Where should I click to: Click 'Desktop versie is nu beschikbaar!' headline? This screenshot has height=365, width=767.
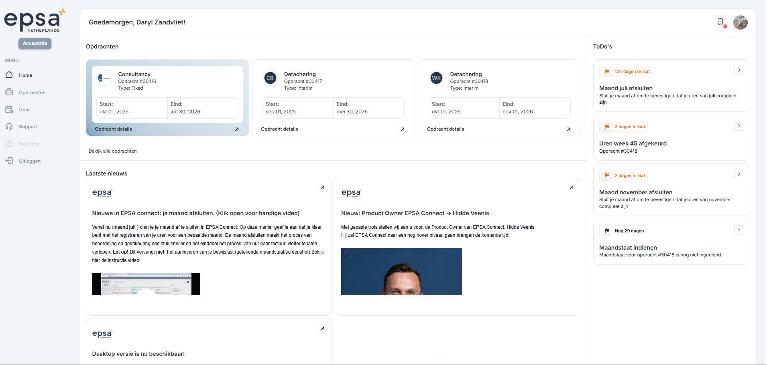point(138,354)
